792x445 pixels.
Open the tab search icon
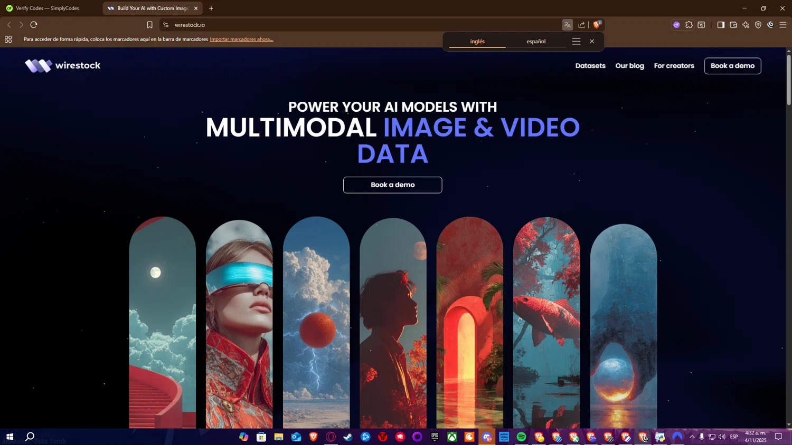pos(701,25)
